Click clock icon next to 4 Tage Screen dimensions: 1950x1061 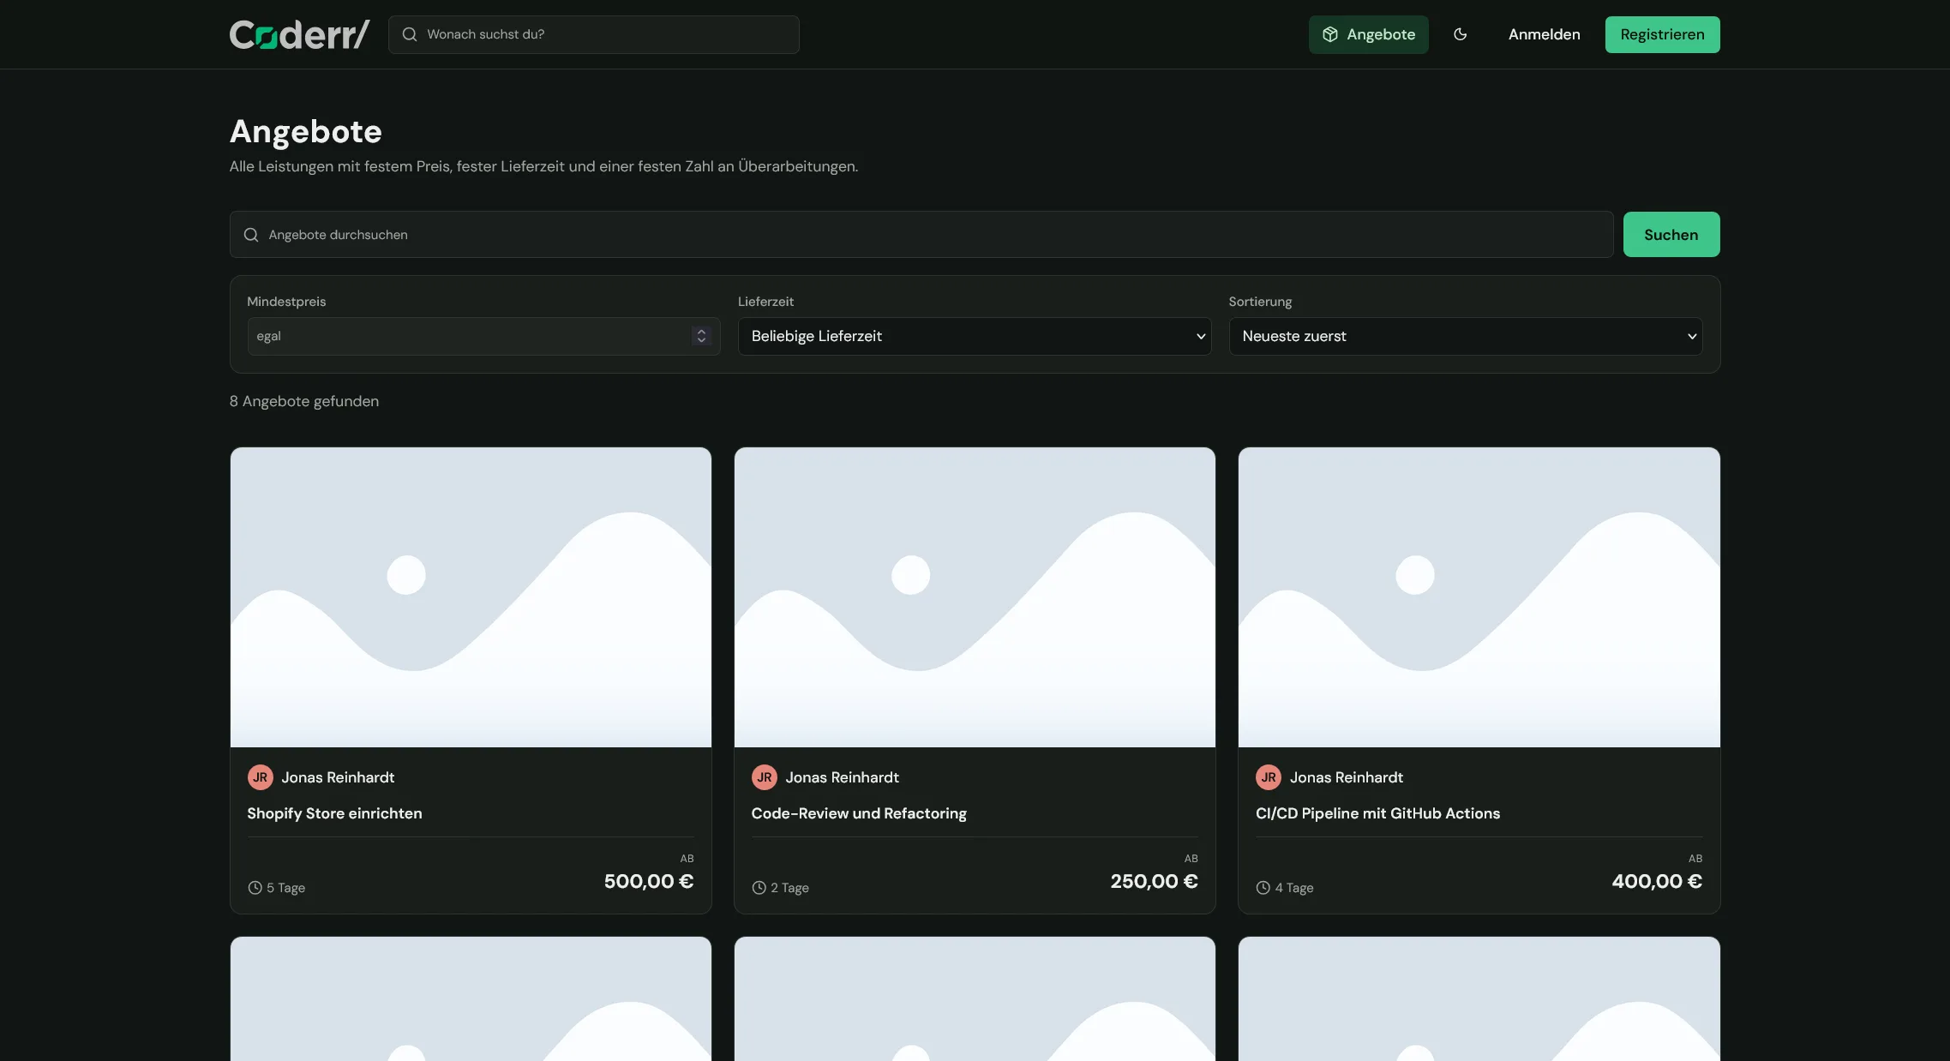tap(1263, 888)
